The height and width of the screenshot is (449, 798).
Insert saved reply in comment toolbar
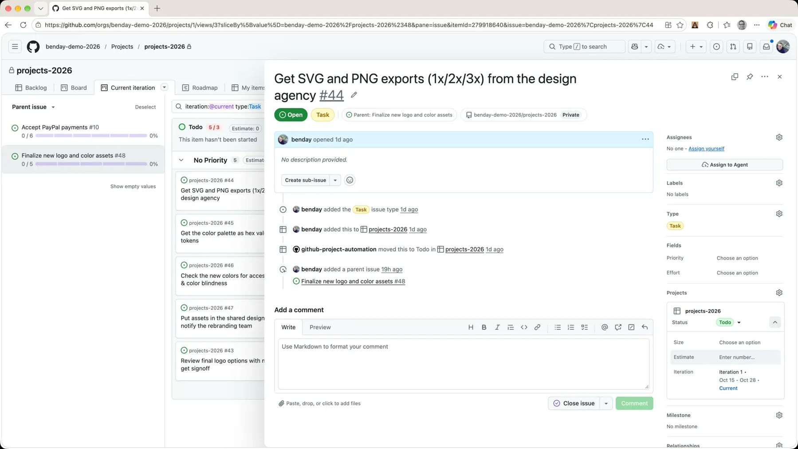[x=645, y=327]
